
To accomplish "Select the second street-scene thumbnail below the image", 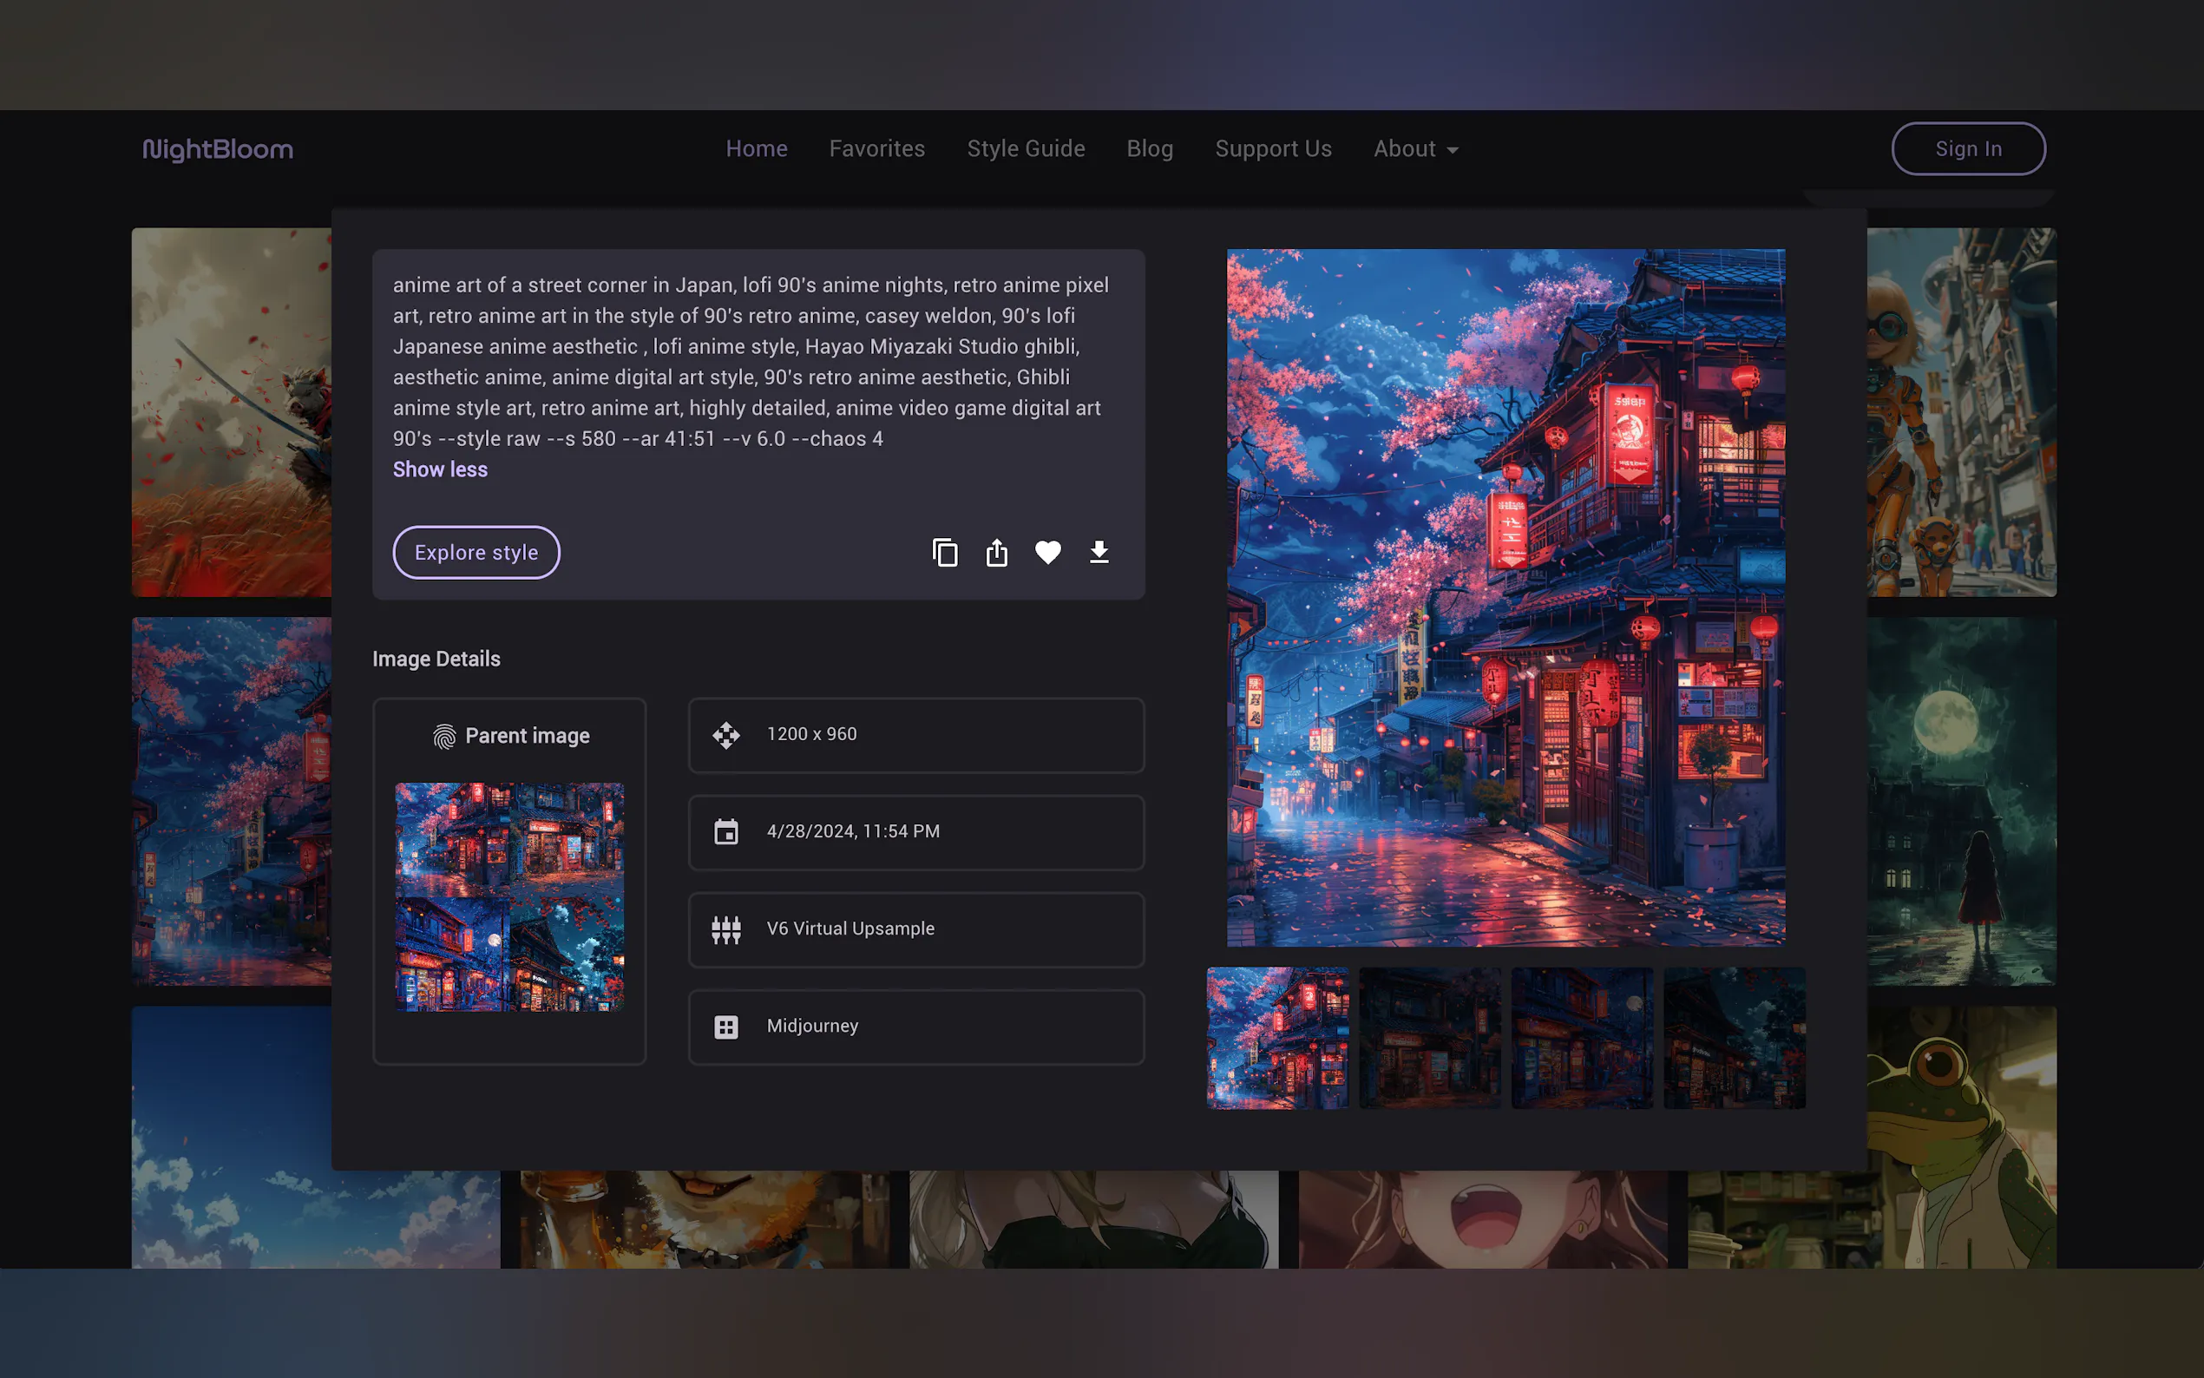I will click(x=1429, y=1039).
